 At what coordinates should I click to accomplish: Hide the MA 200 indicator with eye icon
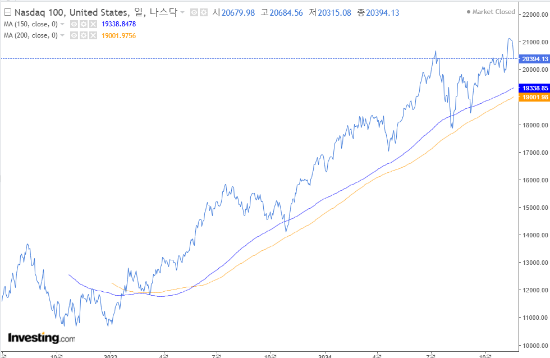click(74, 35)
